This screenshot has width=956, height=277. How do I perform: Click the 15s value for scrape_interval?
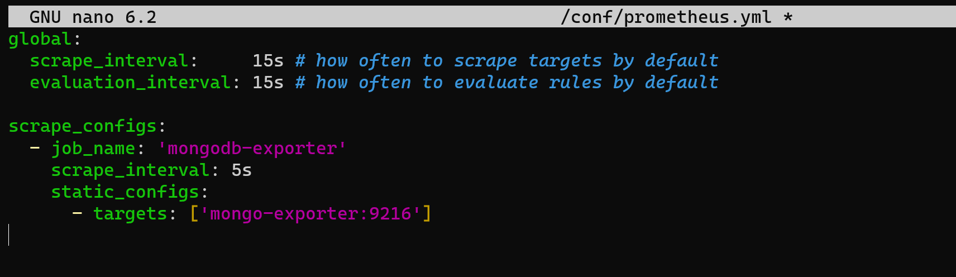tap(268, 61)
